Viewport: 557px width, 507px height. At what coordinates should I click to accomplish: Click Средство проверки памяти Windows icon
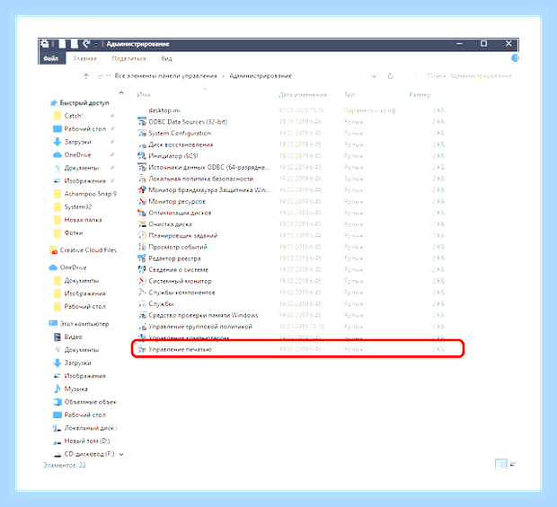(x=142, y=315)
